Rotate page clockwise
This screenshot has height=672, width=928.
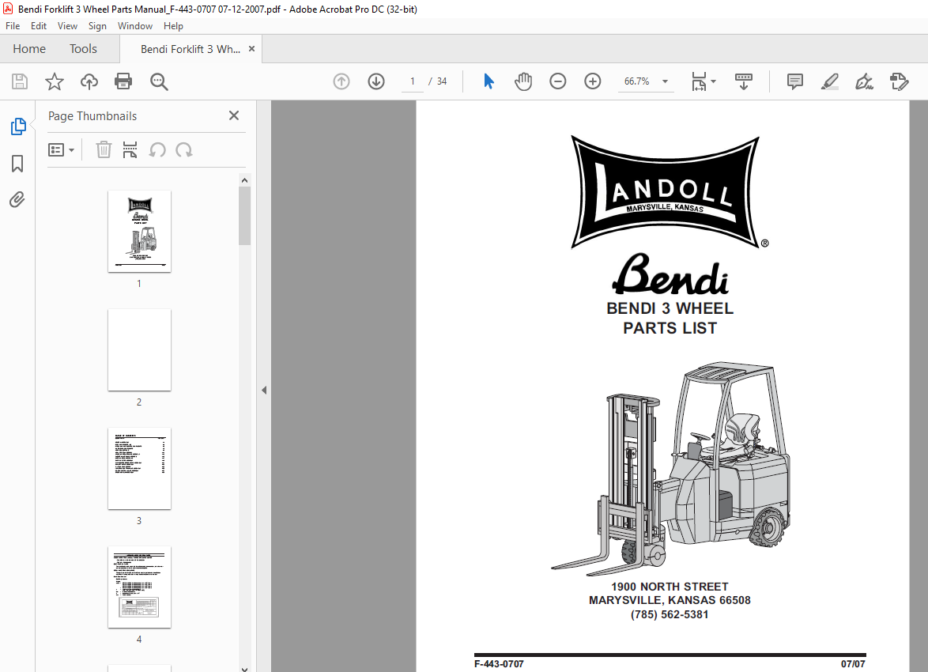pyautogui.click(x=184, y=149)
